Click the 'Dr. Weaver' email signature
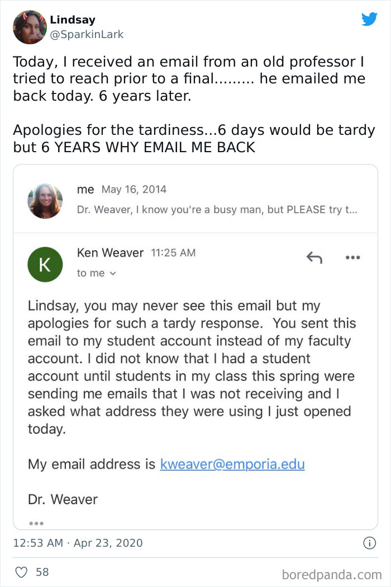Image resolution: width=391 pixels, height=587 pixels. pyautogui.click(x=63, y=499)
